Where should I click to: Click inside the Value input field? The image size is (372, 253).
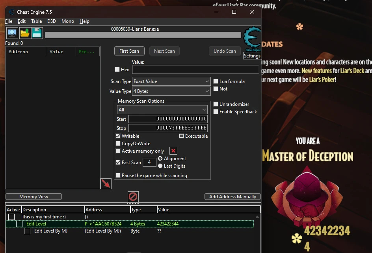click(195, 70)
